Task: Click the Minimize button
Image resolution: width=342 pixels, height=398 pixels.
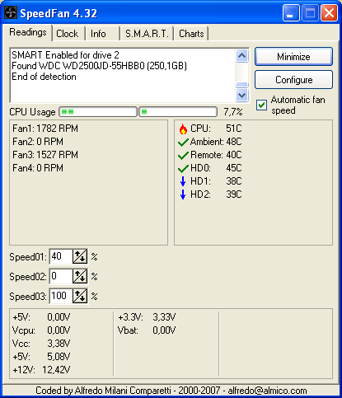Action: coord(293,57)
